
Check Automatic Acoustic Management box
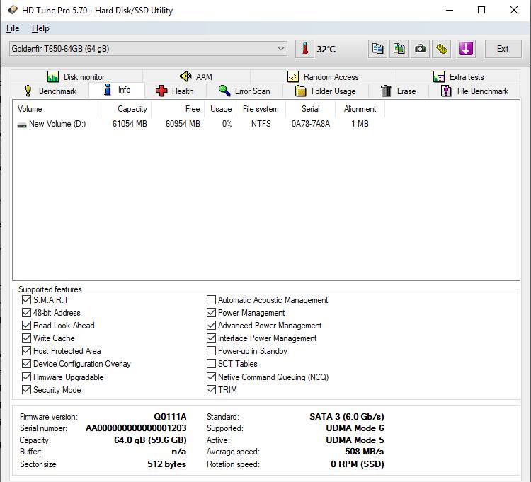[x=212, y=300]
